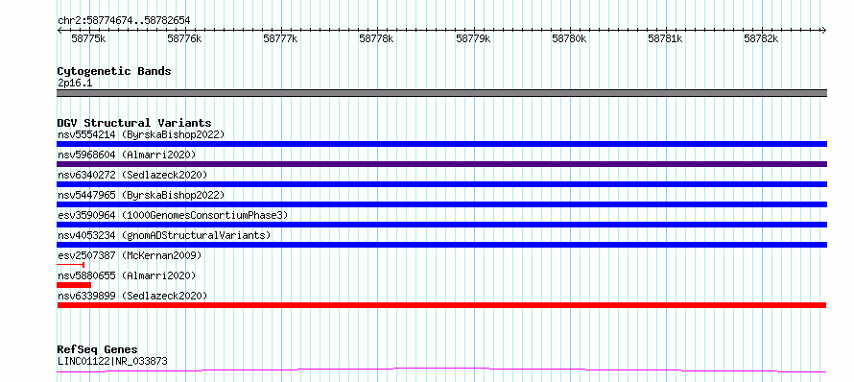The width and height of the screenshot is (854, 382).
Task: Select the DGV Structural Variants track title
Action: point(134,123)
